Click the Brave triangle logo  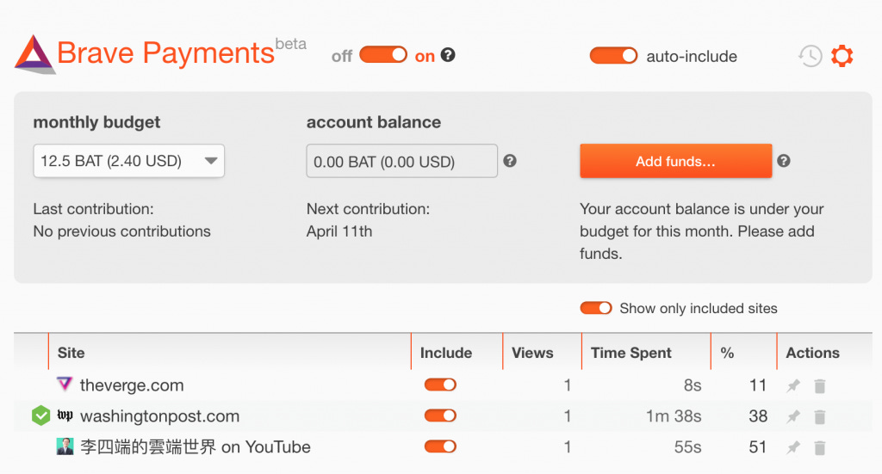pos(34,54)
